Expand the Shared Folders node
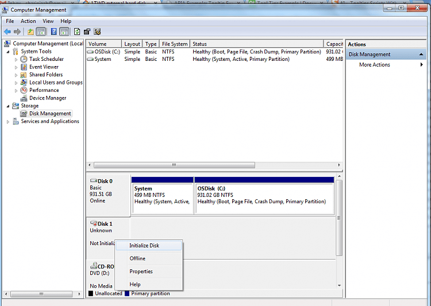431x306 pixels. (x=16, y=75)
